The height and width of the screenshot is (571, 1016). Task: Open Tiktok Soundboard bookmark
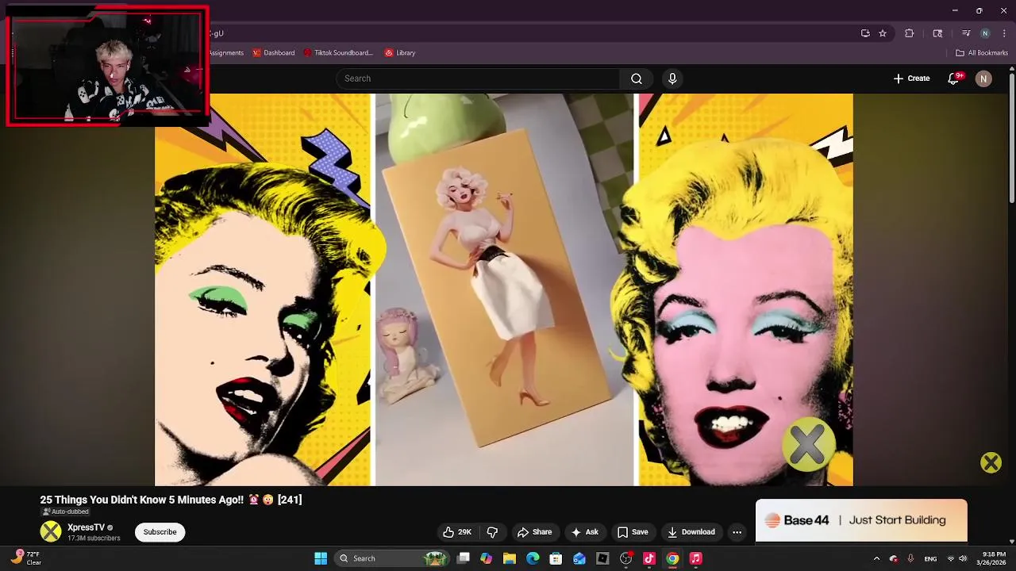pos(337,53)
